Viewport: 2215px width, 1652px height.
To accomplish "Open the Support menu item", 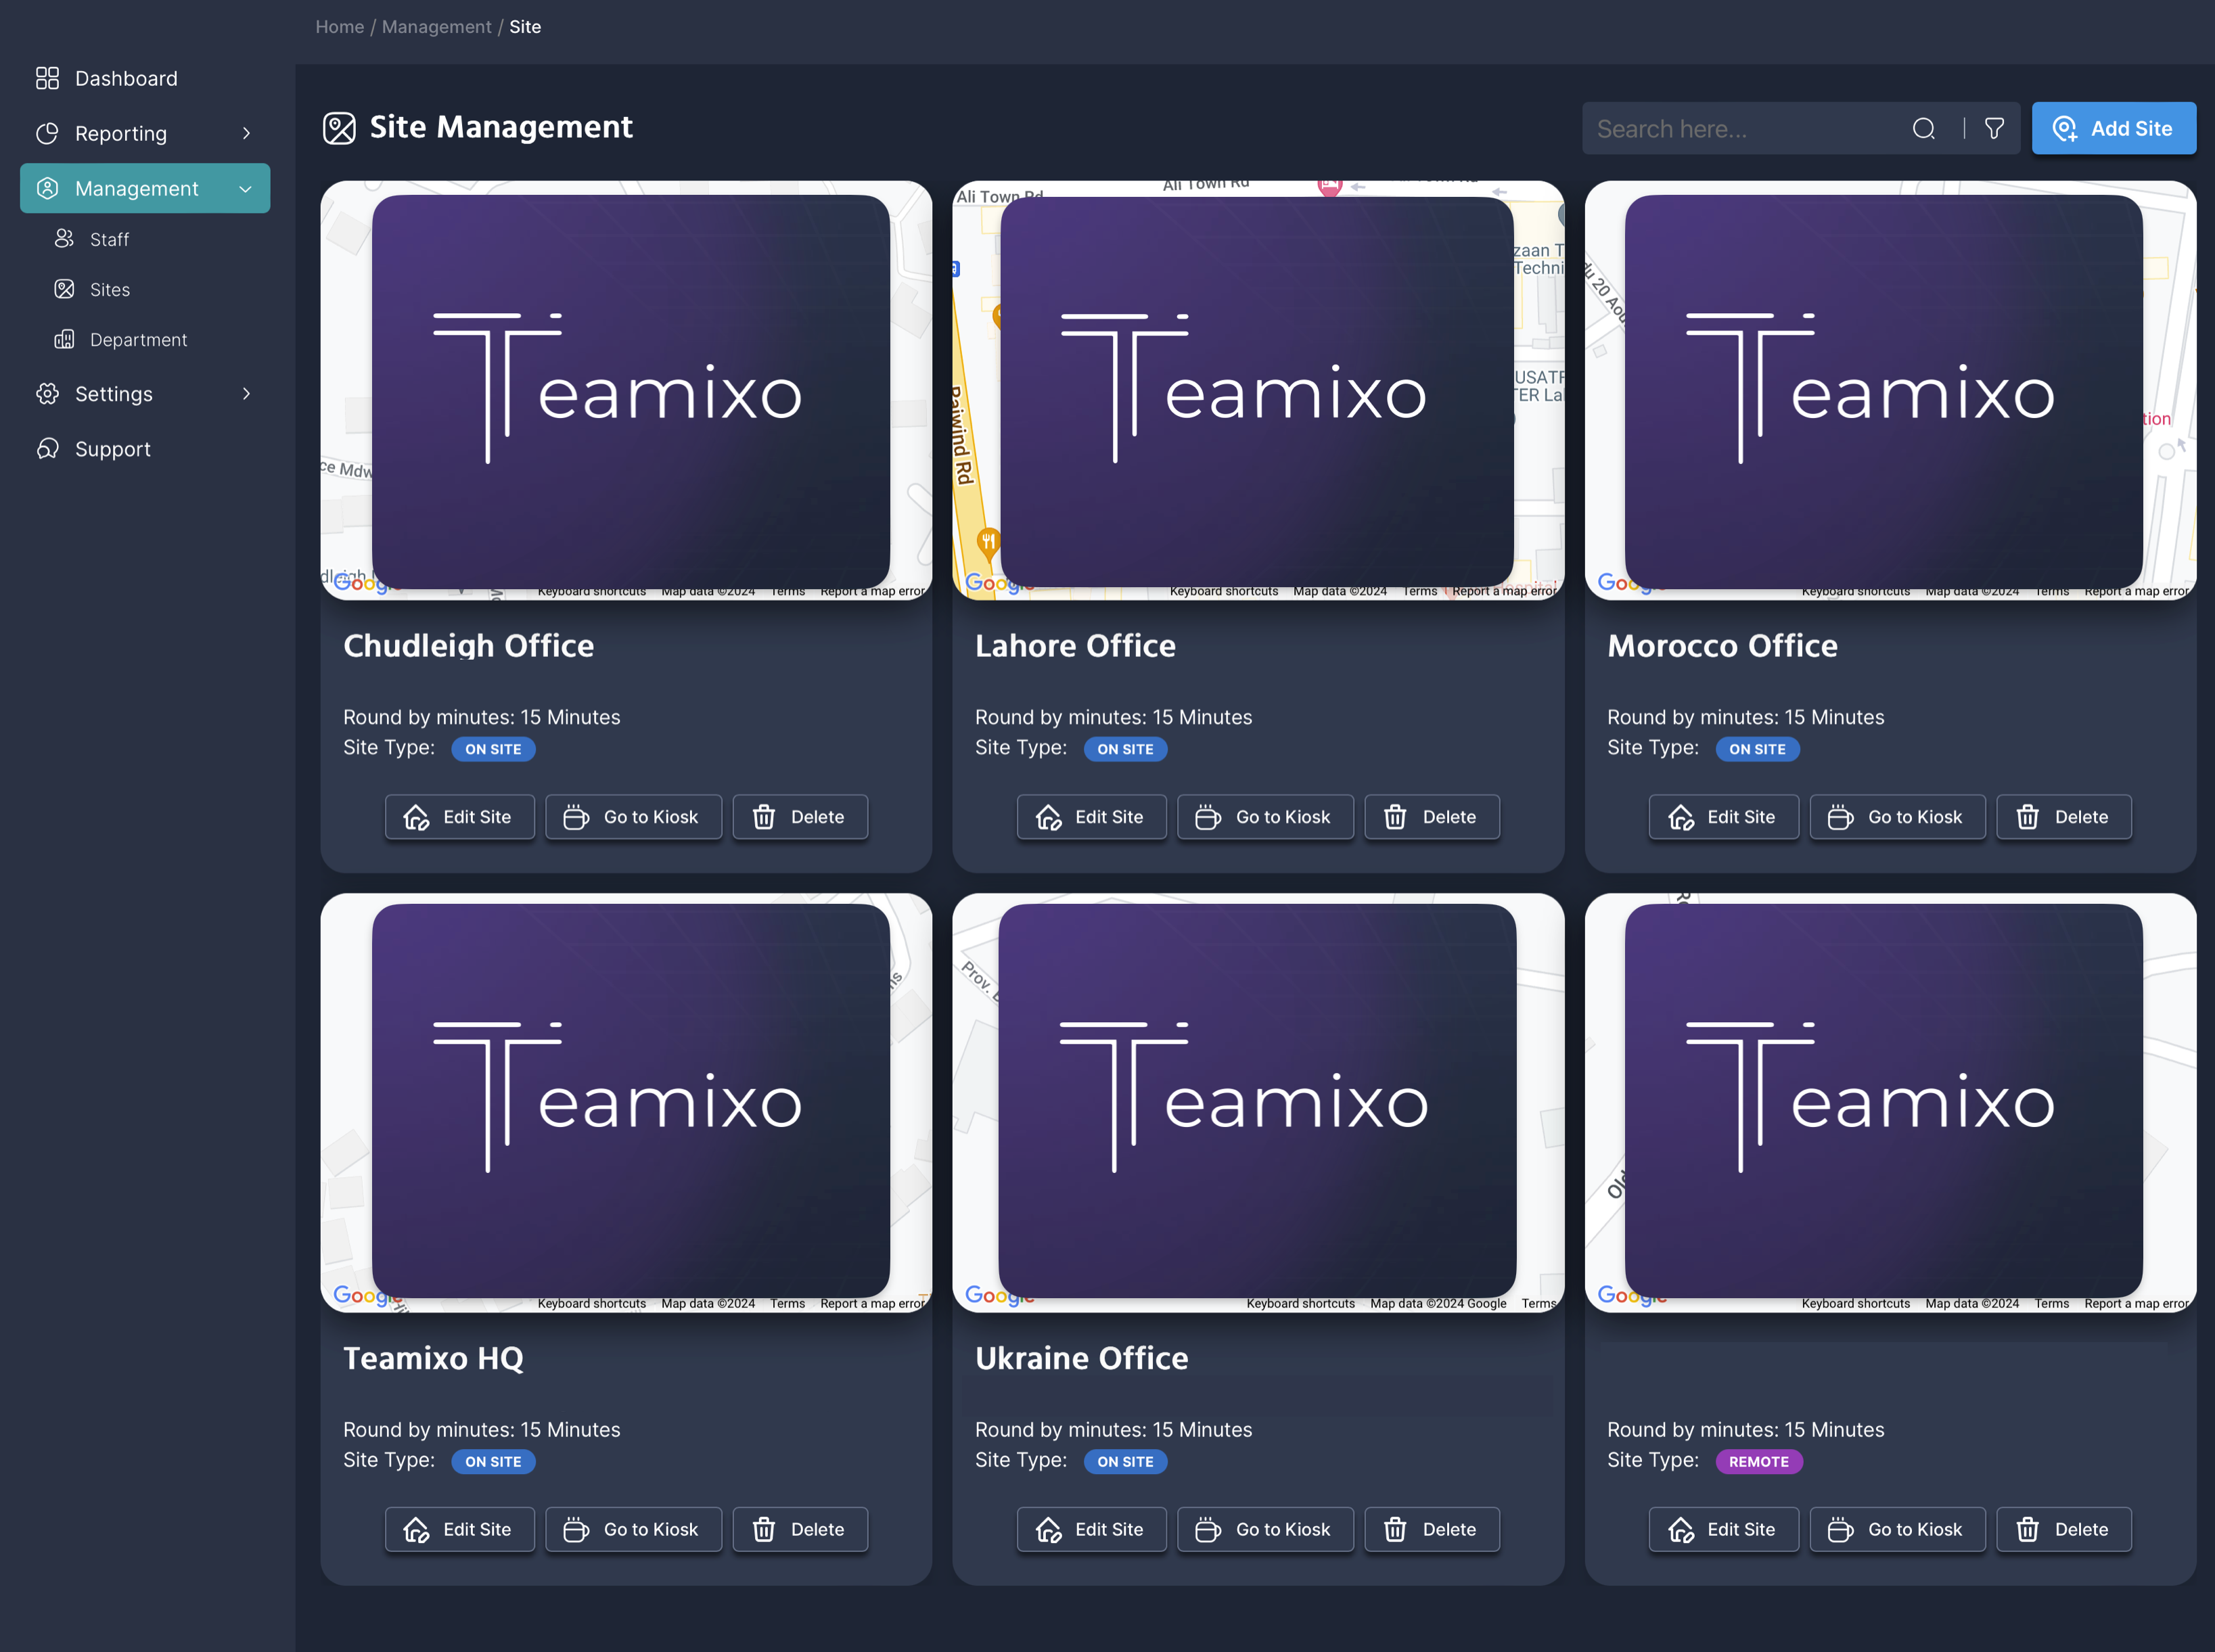I will click(145, 448).
